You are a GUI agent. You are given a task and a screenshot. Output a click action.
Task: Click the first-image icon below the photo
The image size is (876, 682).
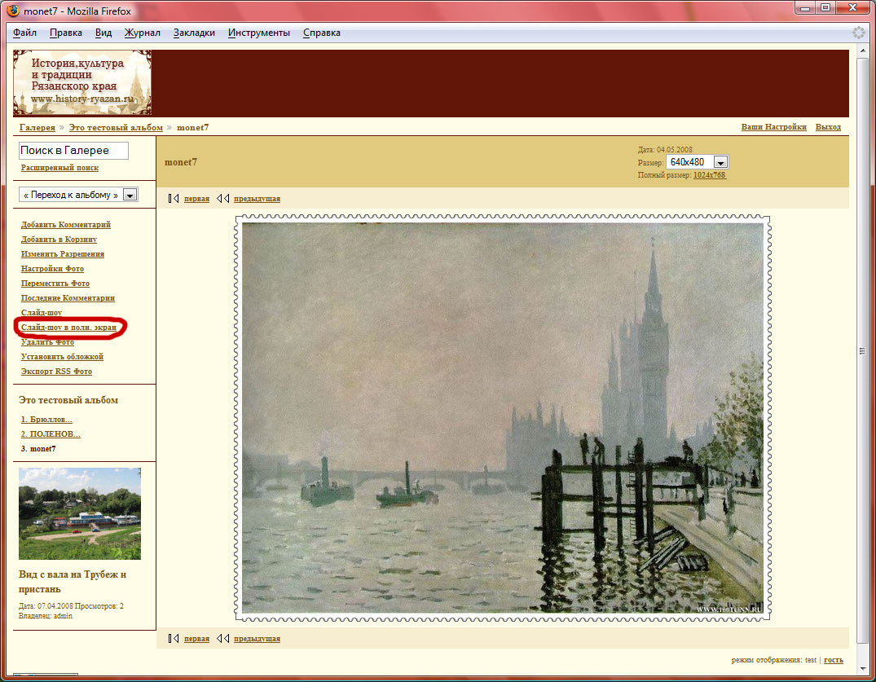[174, 639]
